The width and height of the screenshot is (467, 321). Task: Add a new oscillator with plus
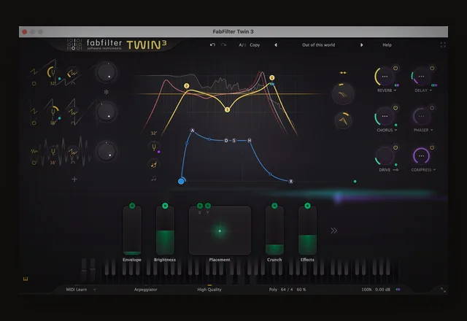(x=74, y=179)
